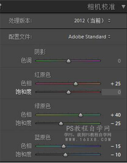Click the +40 green hue value

point(115,115)
